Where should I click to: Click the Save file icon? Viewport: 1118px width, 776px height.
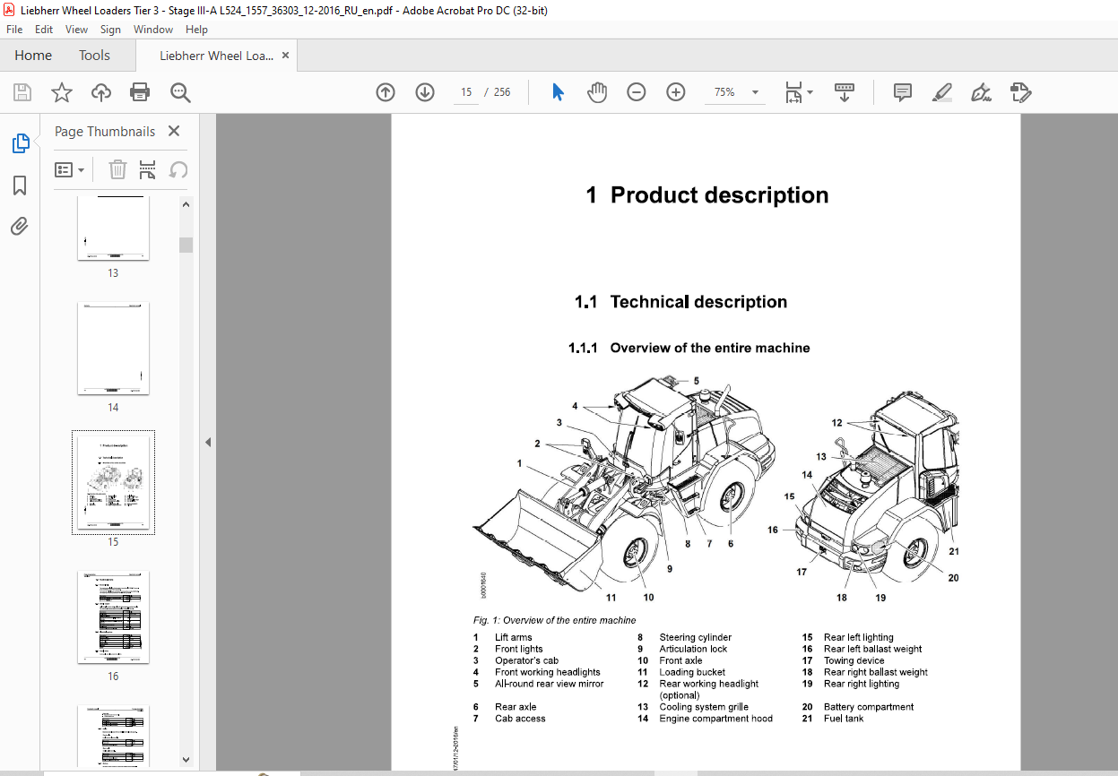(22, 92)
